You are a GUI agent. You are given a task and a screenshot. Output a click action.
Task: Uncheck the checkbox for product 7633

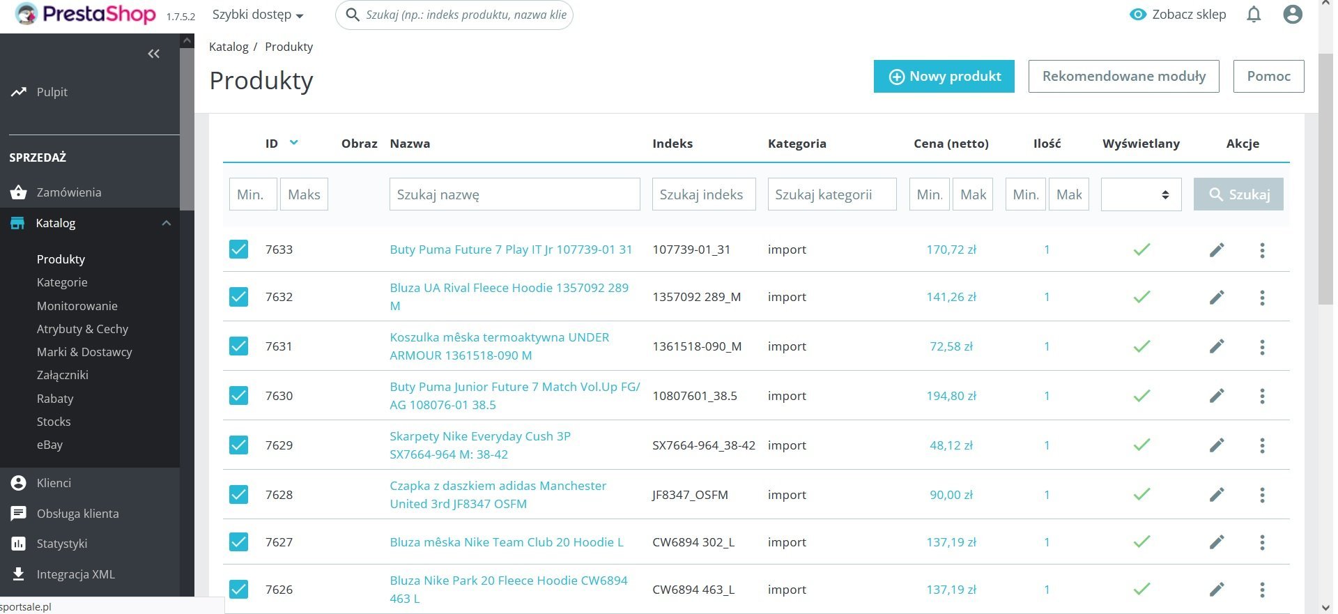point(238,250)
